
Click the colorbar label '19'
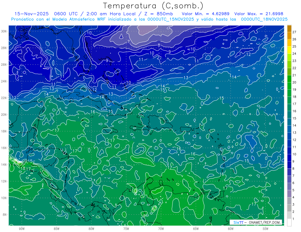[x=294, y=90]
